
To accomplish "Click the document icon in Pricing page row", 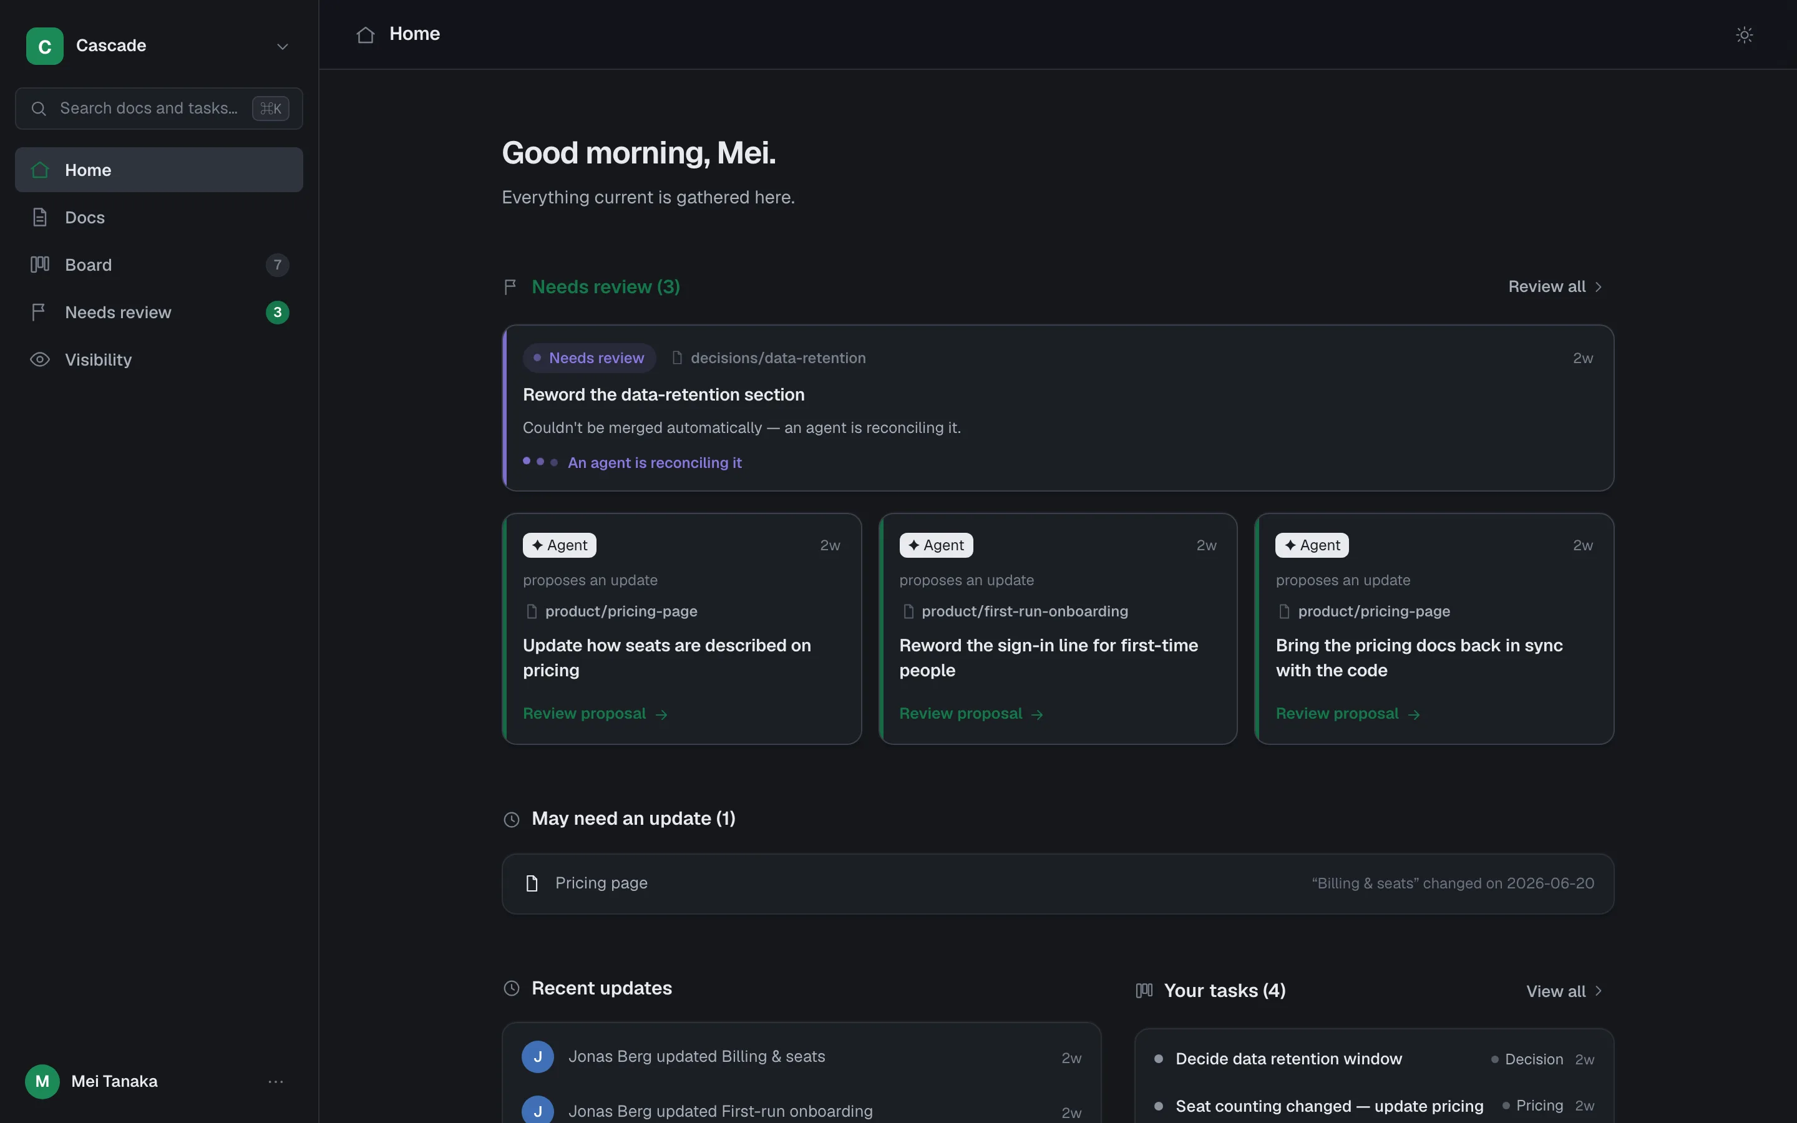I will tap(532, 883).
